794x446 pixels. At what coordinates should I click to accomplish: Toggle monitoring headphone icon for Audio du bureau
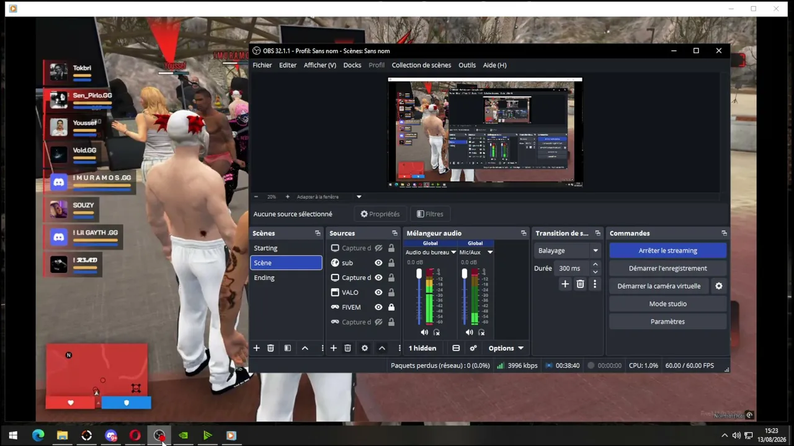(436, 333)
